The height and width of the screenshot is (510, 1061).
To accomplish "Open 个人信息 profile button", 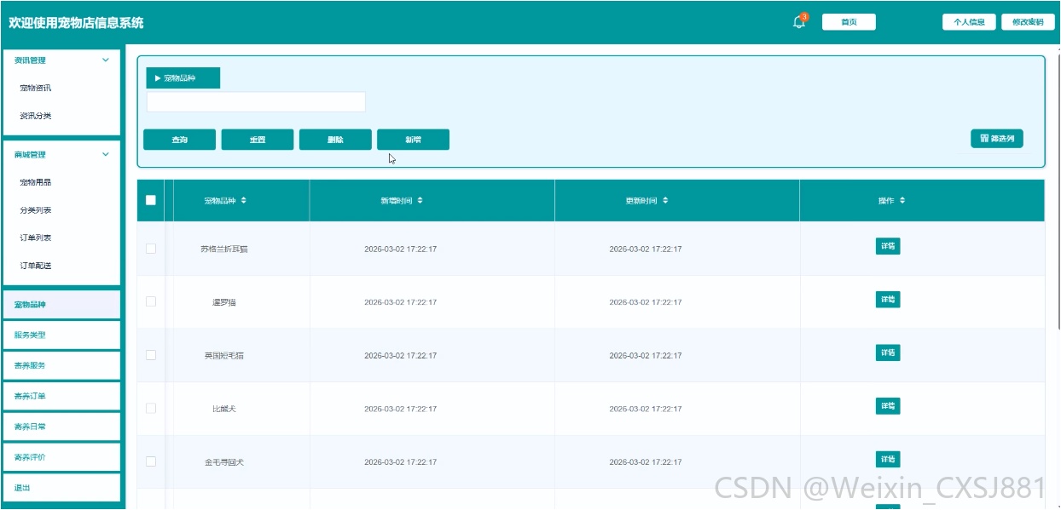I will point(969,22).
